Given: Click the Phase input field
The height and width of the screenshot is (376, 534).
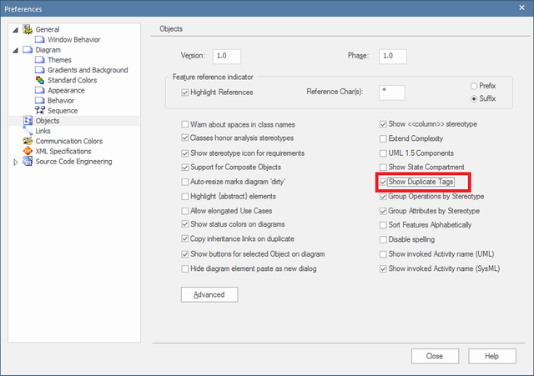Looking at the screenshot, I should 393,56.
